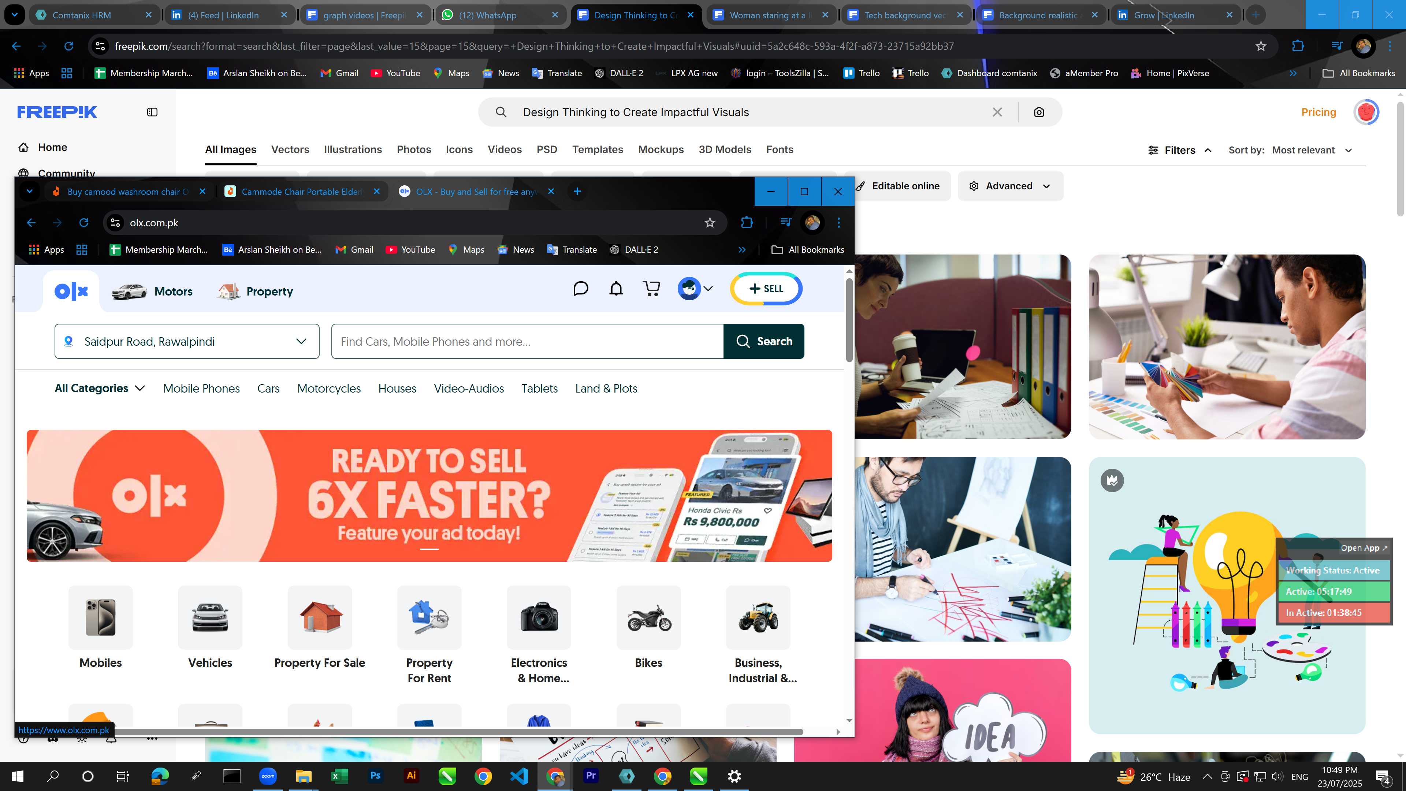This screenshot has width=1406, height=791.
Task: Open the Land & Plots category link
Action: tap(606, 388)
